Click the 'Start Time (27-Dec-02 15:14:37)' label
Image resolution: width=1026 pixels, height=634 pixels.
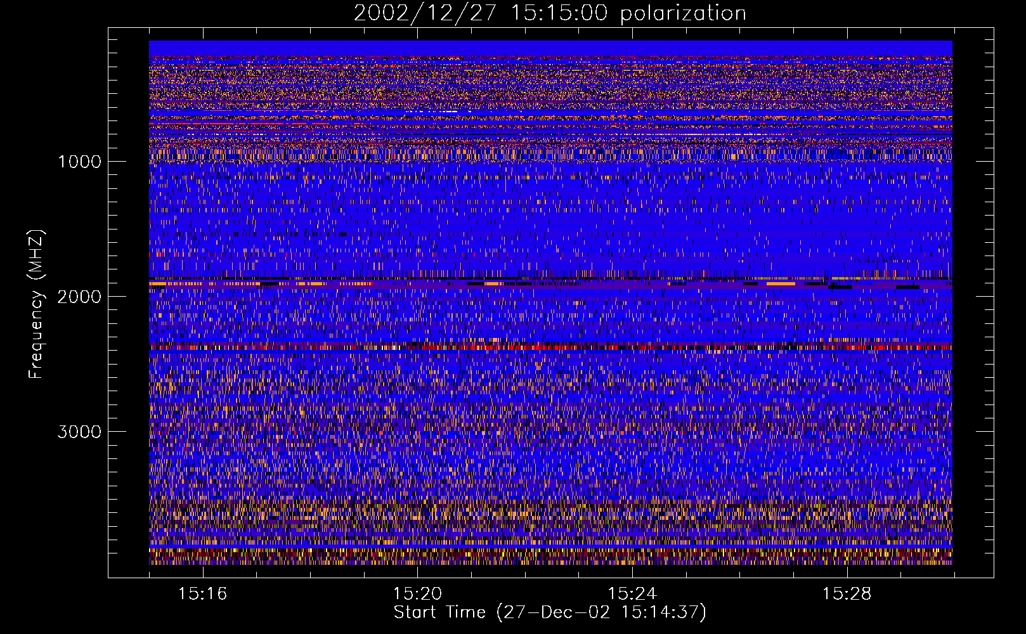(x=550, y=612)
